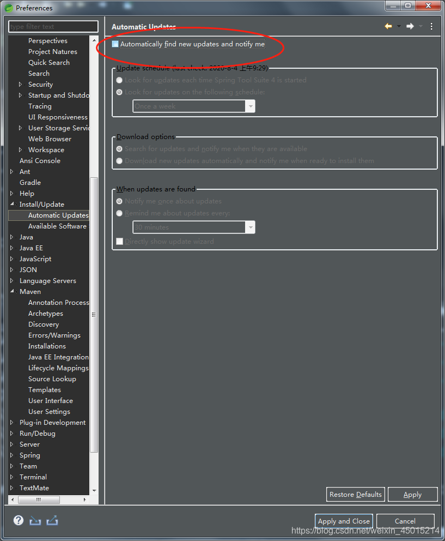Select Search for updates and notify me
Viewport: 445px width, 541px height.
click(119, 149)
